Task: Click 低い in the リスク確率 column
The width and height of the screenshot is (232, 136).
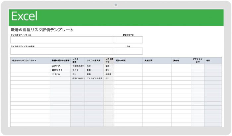Action: (78, 74)
